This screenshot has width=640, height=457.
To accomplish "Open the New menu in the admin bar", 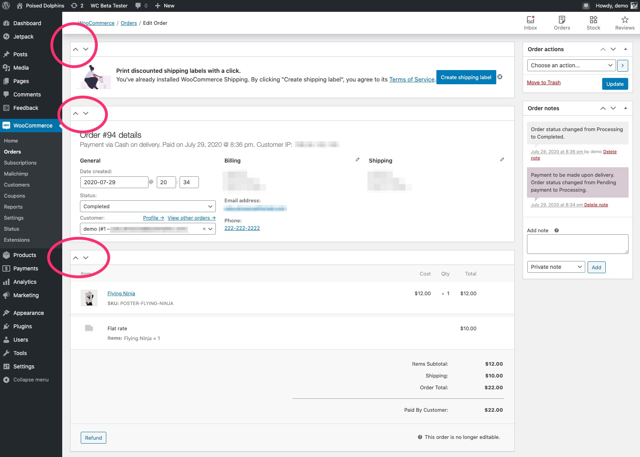I will (x=165, y=6).
